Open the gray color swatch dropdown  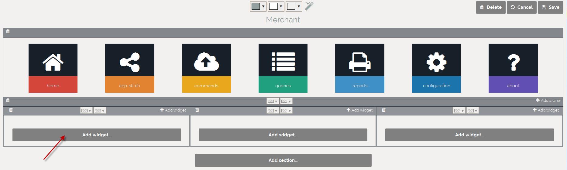pyautogui.click(x=258, y=6)
